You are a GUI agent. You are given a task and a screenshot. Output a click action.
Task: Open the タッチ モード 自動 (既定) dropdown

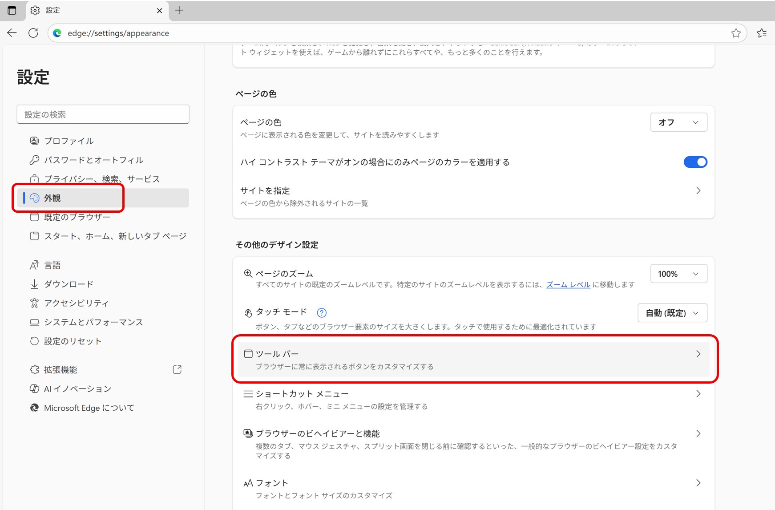click(x=673, y=313)
